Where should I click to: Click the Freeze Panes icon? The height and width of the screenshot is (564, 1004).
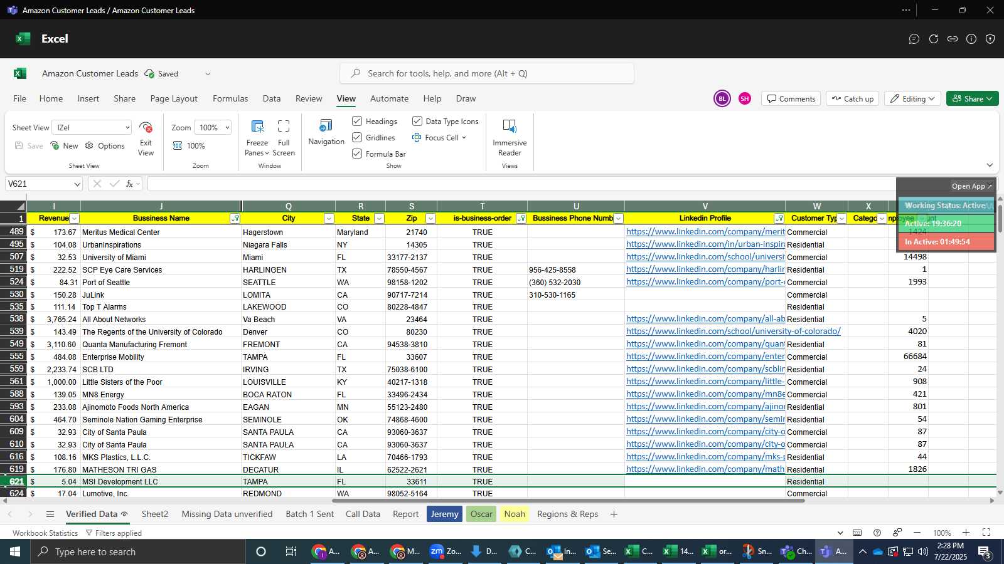coord(257,126)
